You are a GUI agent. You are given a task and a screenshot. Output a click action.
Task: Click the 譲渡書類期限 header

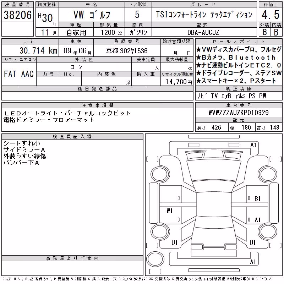click(176, 41)
